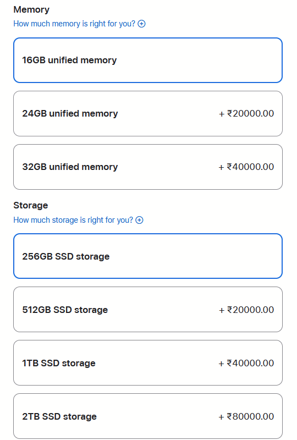This screenshot has height=440, width=297.
Task: Select 2TB SSD storage option
Action: point(148,416)
